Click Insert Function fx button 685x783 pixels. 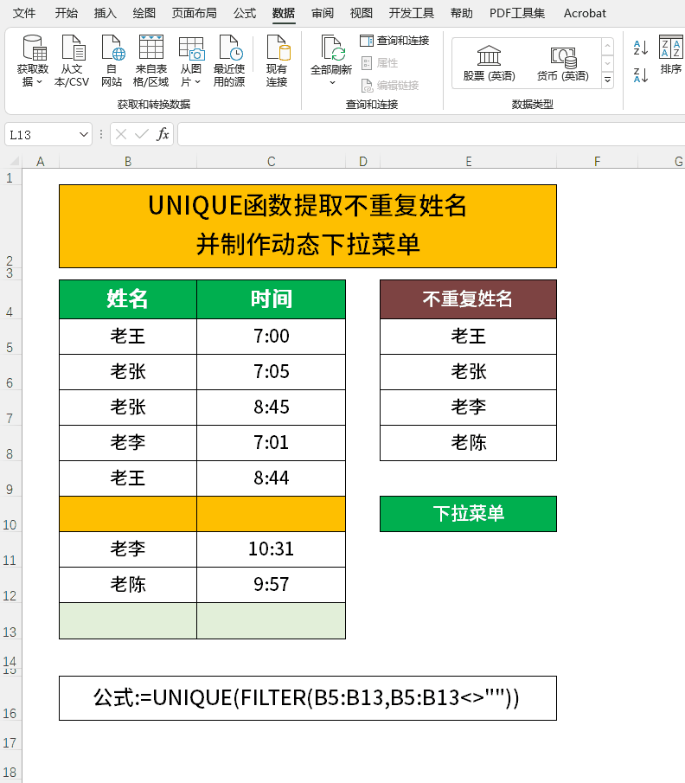pos(163,134)
